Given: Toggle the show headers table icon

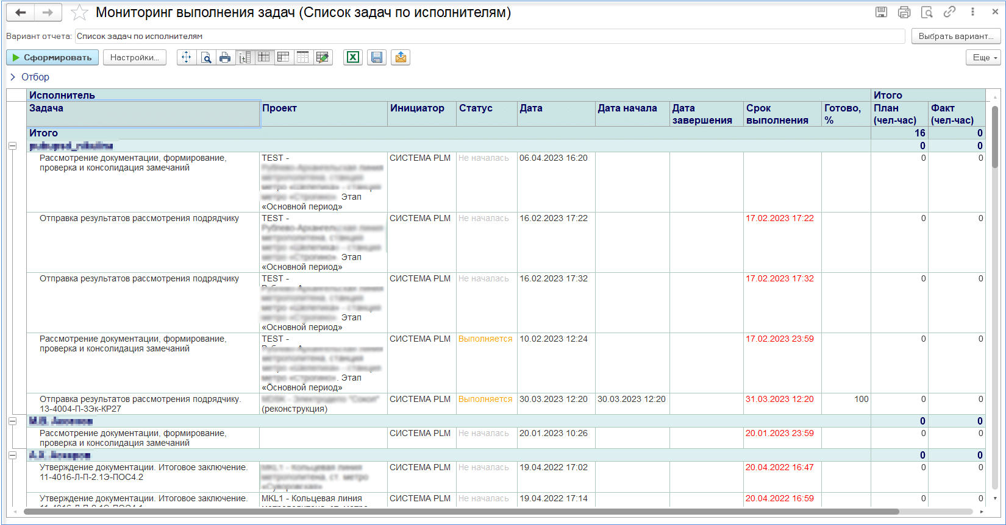Looking at the screenshot, I should tap(264, 57).
